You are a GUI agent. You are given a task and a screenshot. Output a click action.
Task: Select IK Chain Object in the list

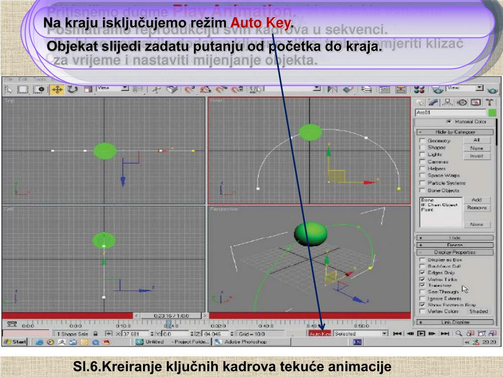[440, 205]
